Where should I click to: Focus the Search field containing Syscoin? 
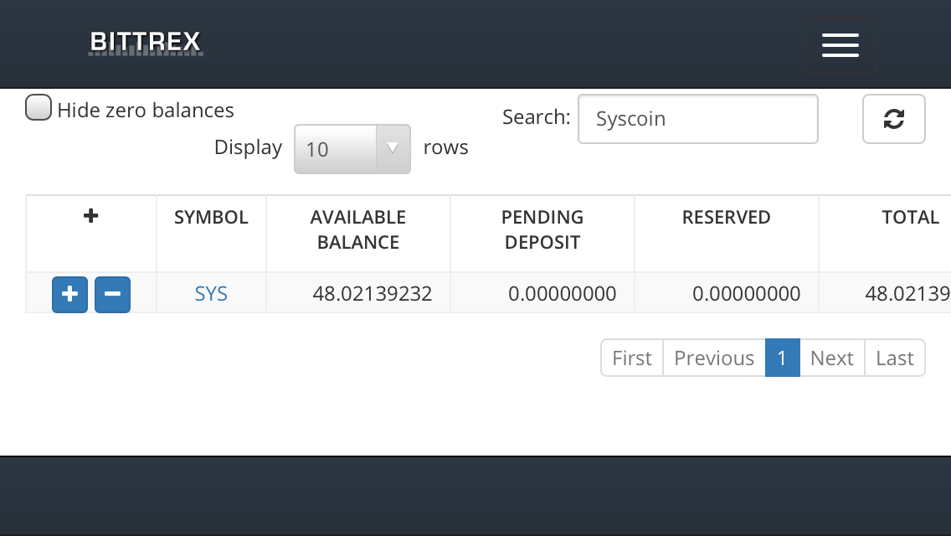pyautogui.click(x=698, y=119)
